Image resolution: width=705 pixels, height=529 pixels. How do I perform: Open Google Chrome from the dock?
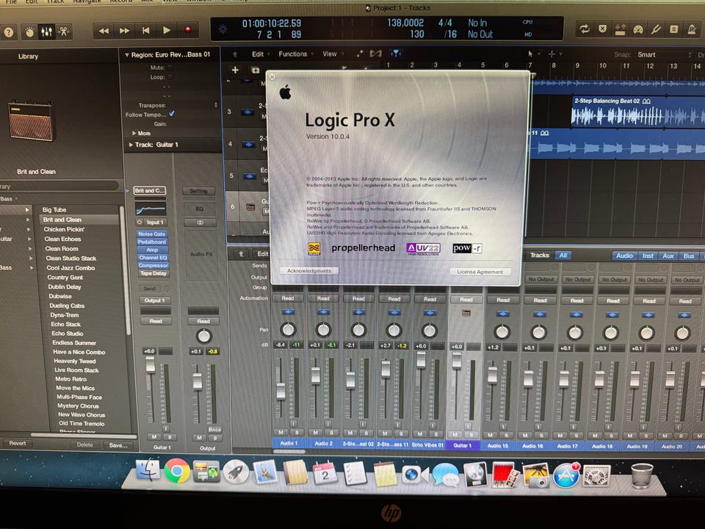(x=177, y=471)
